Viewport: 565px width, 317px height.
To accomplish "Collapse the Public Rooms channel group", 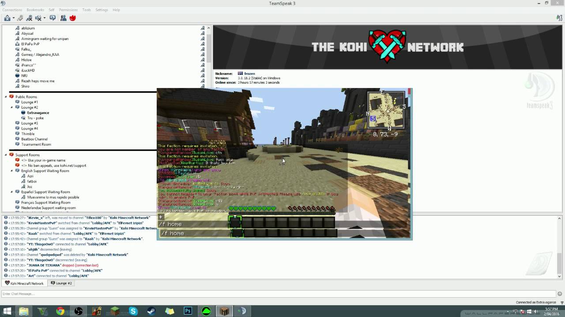I will click(x=6, y=97).
